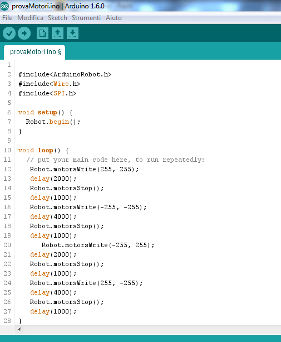The height and width of the screenshot is (342, 281).
Task: Click Robot.motorsStop(); on line 26
Action: point(67,302)
